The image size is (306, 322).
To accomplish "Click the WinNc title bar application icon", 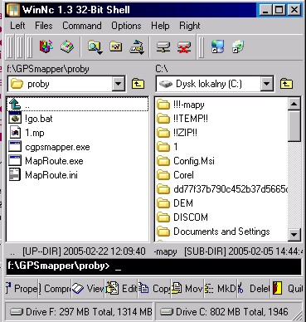I will (13, 10).
